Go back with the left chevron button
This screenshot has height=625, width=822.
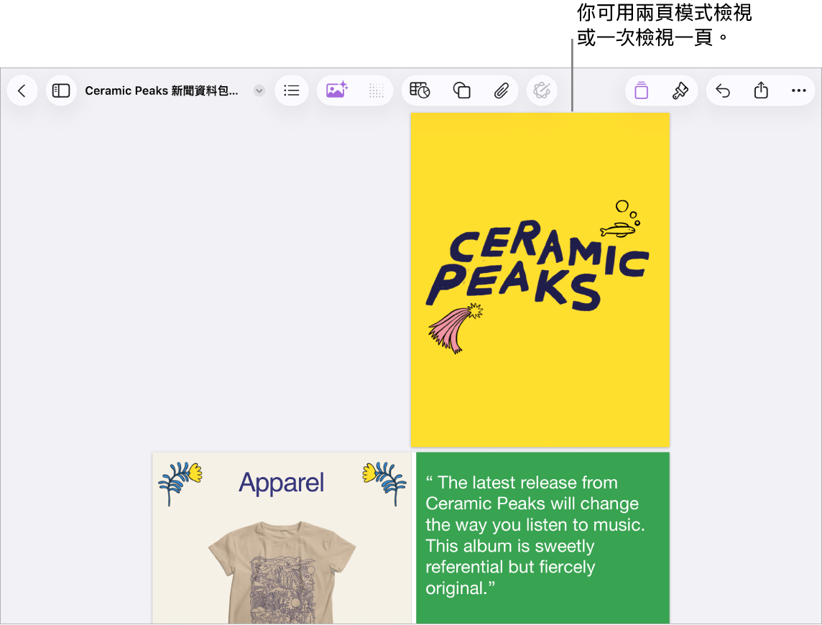[x=22, y=91]
